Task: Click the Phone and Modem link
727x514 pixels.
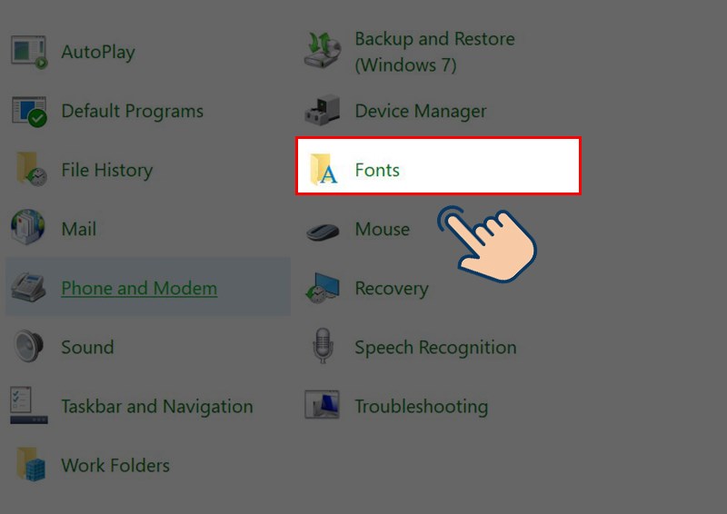Action: [x=139, y=289]
